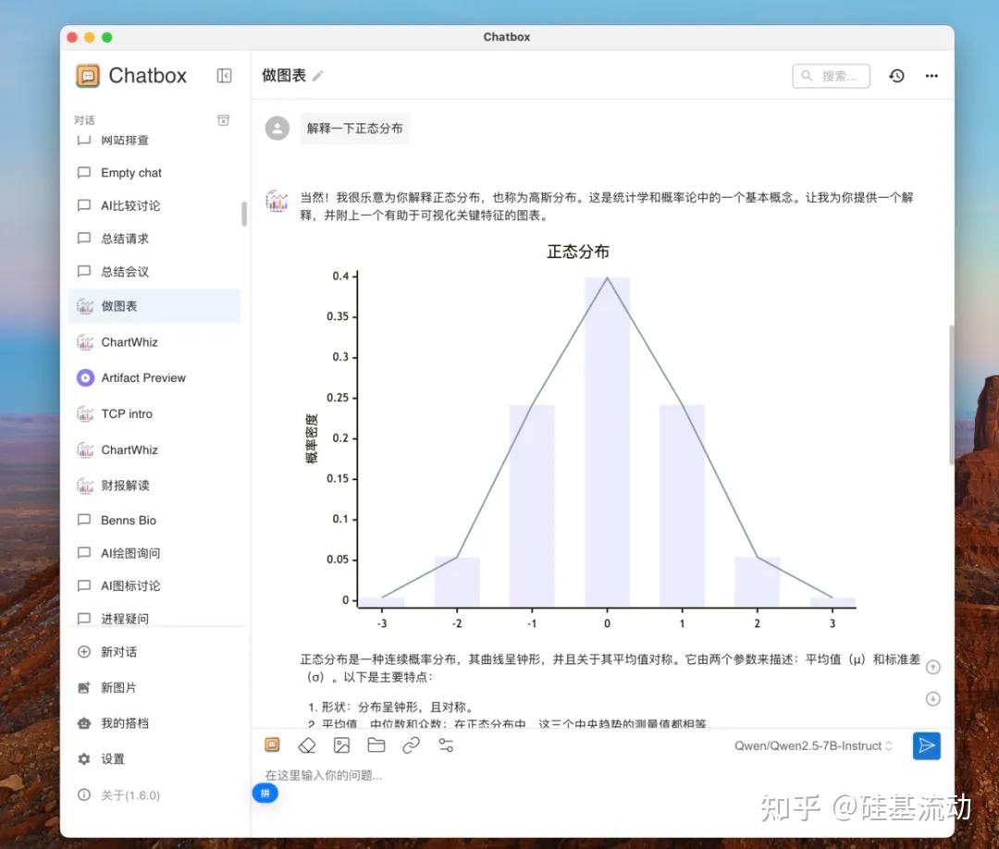This screenshot has height=849, width=999.
Task: Open a file with the folder icon
Action: [376, 745]
